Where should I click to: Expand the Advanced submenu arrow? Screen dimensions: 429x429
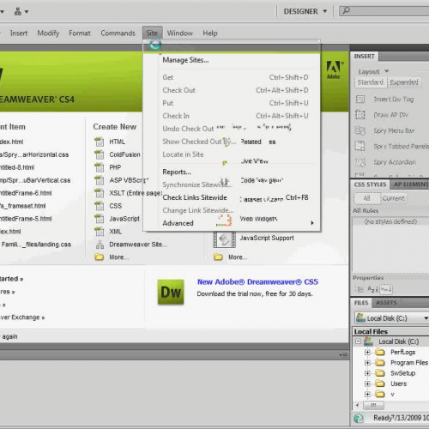pyautogui.click(x=312, y=223)
